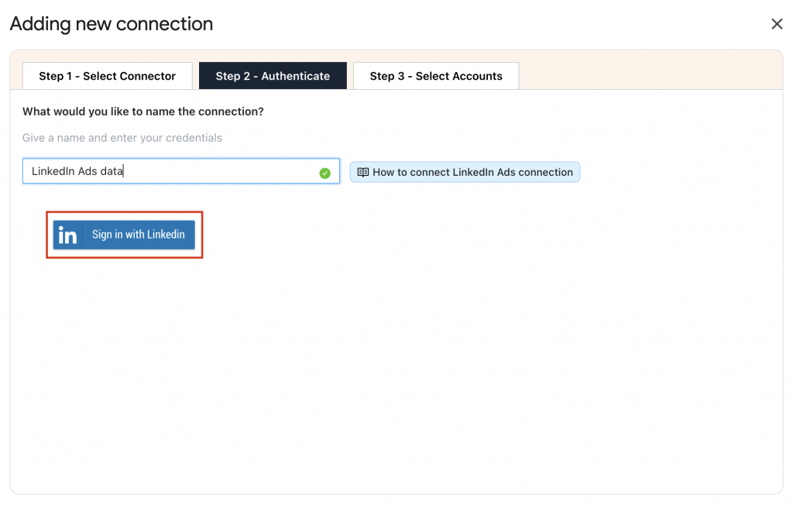Click the word "Linkedin" on sign-in button
Screen dimensions: 793x505
166,234
